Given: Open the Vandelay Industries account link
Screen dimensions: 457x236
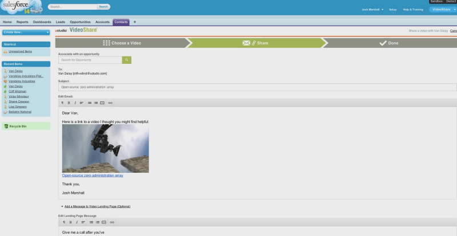Looking at the screenshot, I should [x=22, y=81].
